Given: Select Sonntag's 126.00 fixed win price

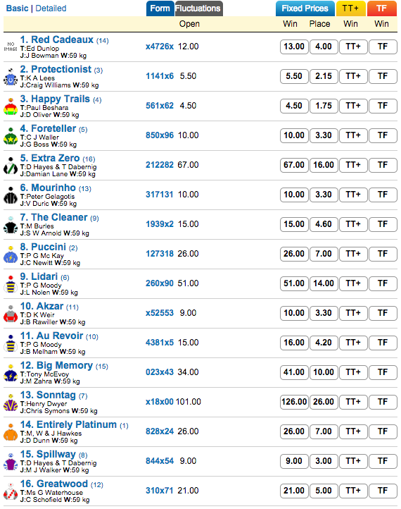Looking at the screenshot, I should click(x=294, y=402).
